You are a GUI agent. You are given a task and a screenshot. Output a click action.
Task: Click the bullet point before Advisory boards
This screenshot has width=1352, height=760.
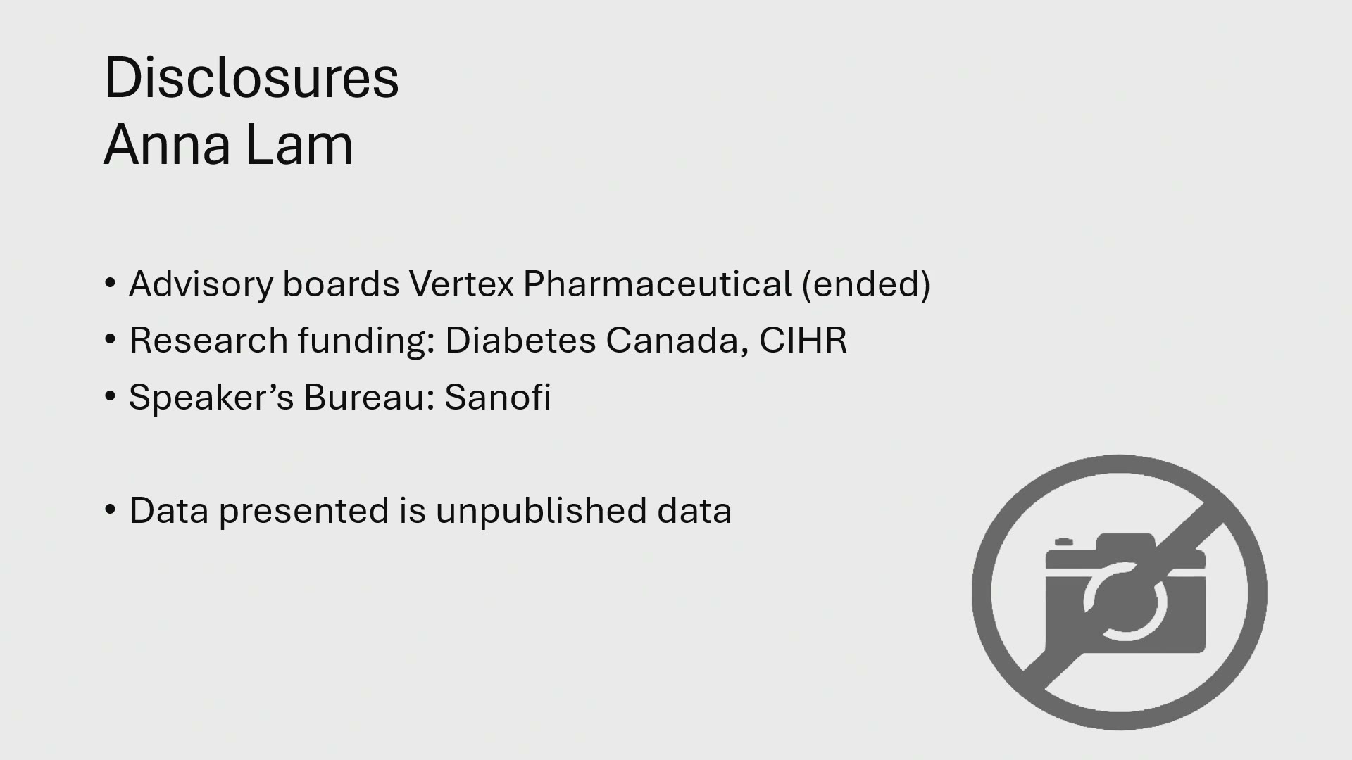click(x=109, y=284)
